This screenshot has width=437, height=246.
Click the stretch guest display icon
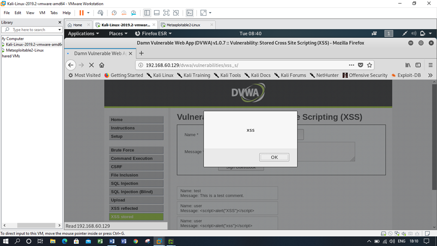pyautogui.click(x=204, y=13)
